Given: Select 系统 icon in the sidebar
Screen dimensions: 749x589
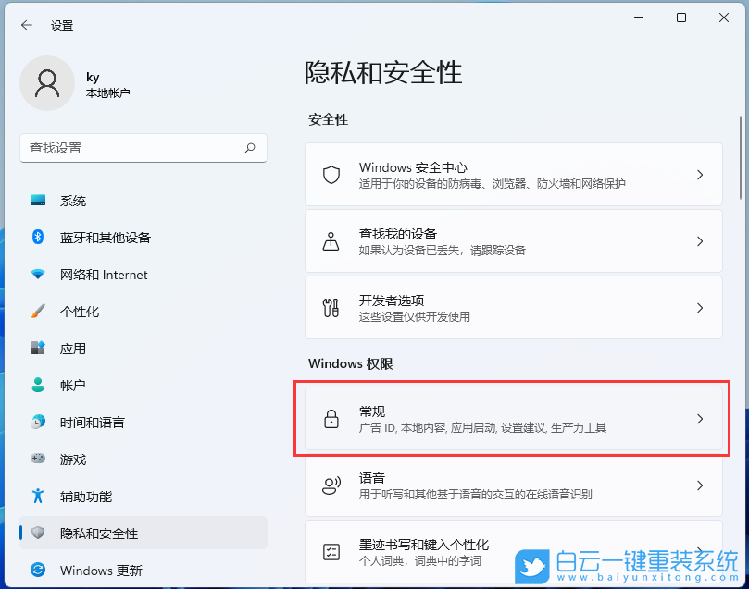Looking at the screenshot, I should (x=37, y=201).
